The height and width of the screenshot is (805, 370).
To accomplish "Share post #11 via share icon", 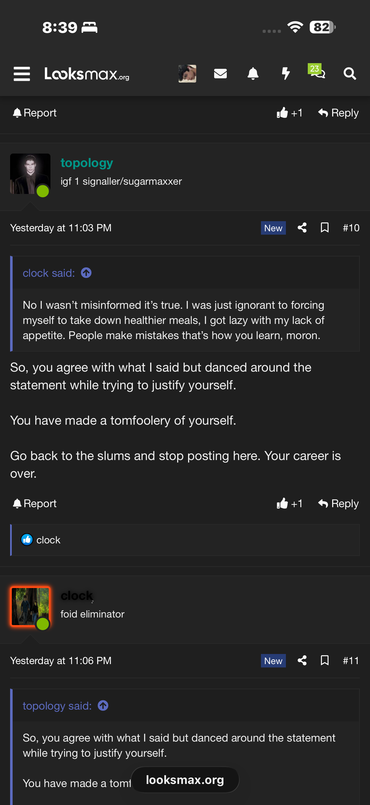I will [x=302, y=660].
